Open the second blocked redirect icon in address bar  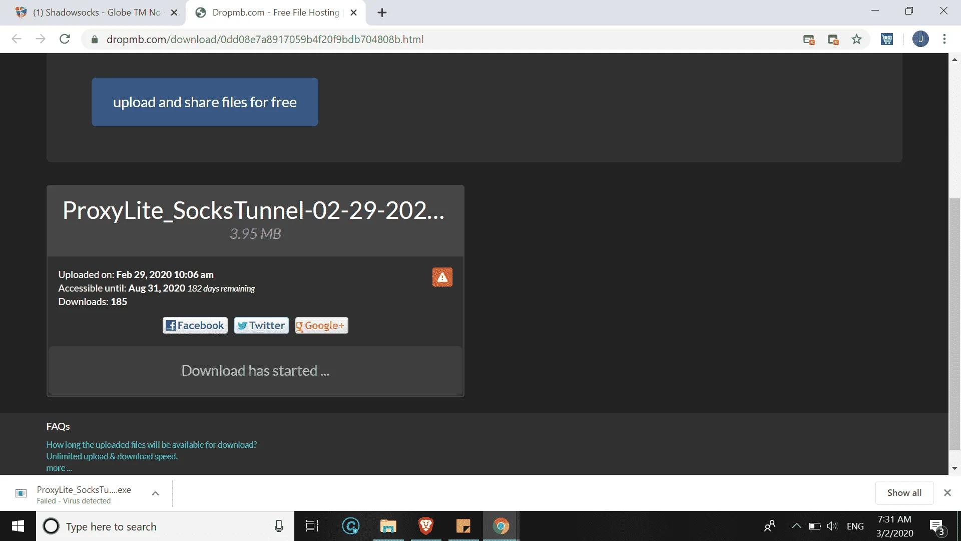coord(833,40)
